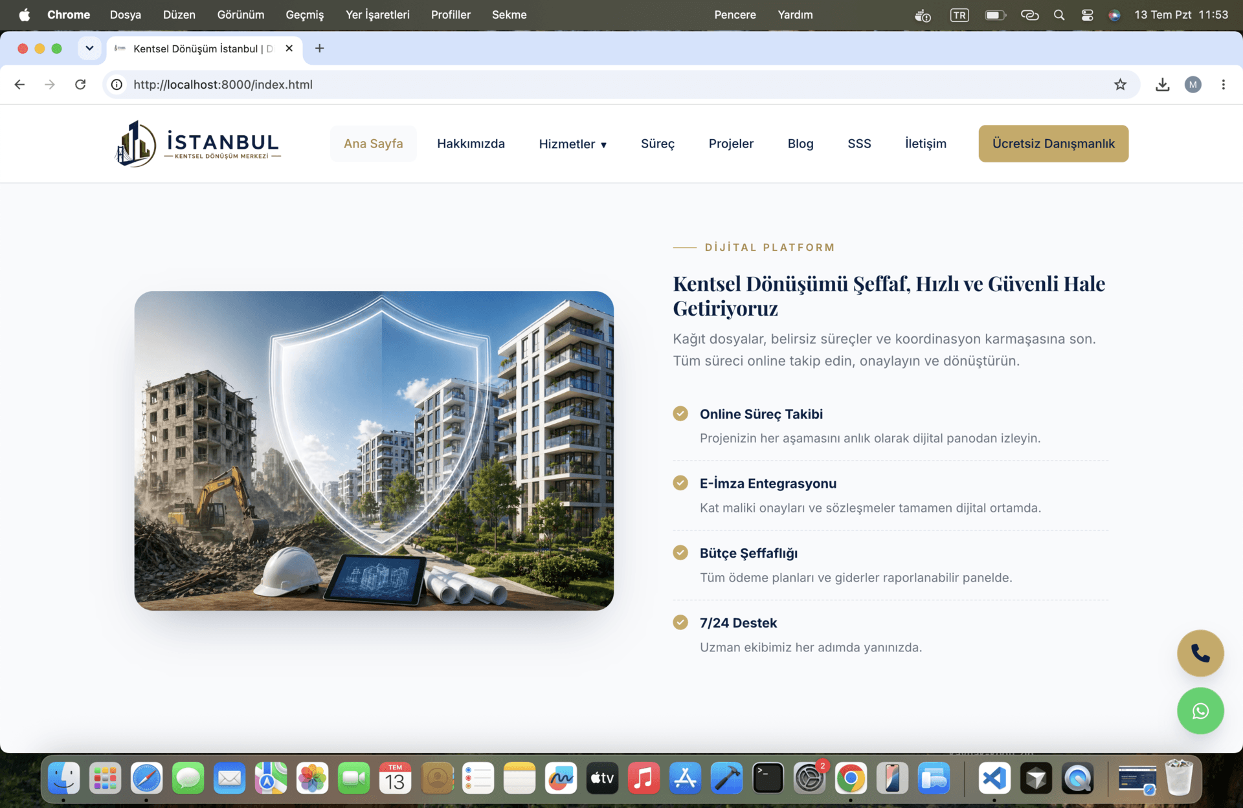The height and width of the screenshot is (808, 1243).
Task: Open Launchpad from the dock
Action: click(x=105, y=778)
